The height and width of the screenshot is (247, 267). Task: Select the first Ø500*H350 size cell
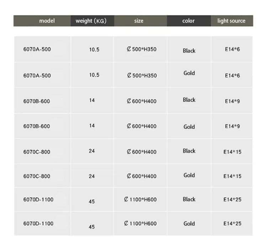(x=142, y=49)
